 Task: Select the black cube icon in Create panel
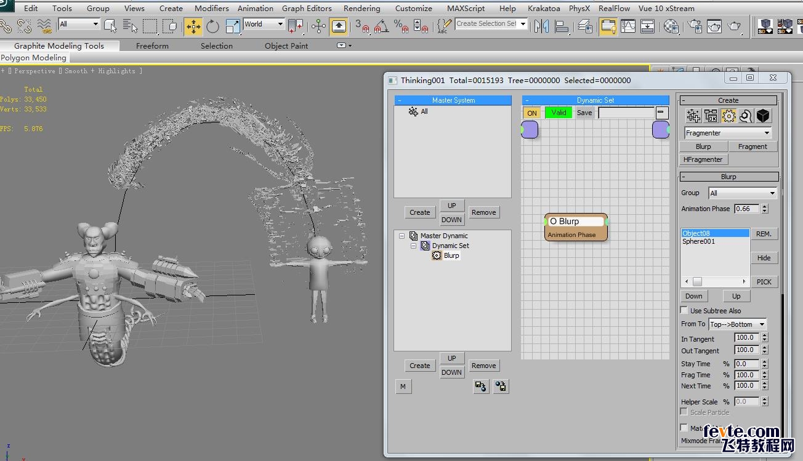(763, 116)
